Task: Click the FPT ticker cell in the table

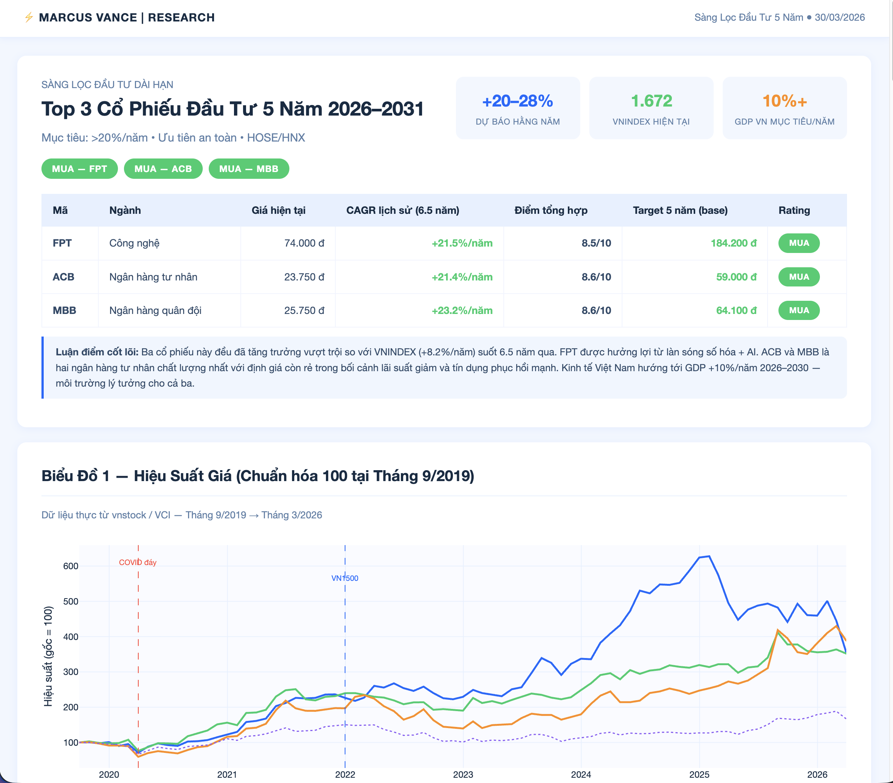Action: click(x=62, y=243)
